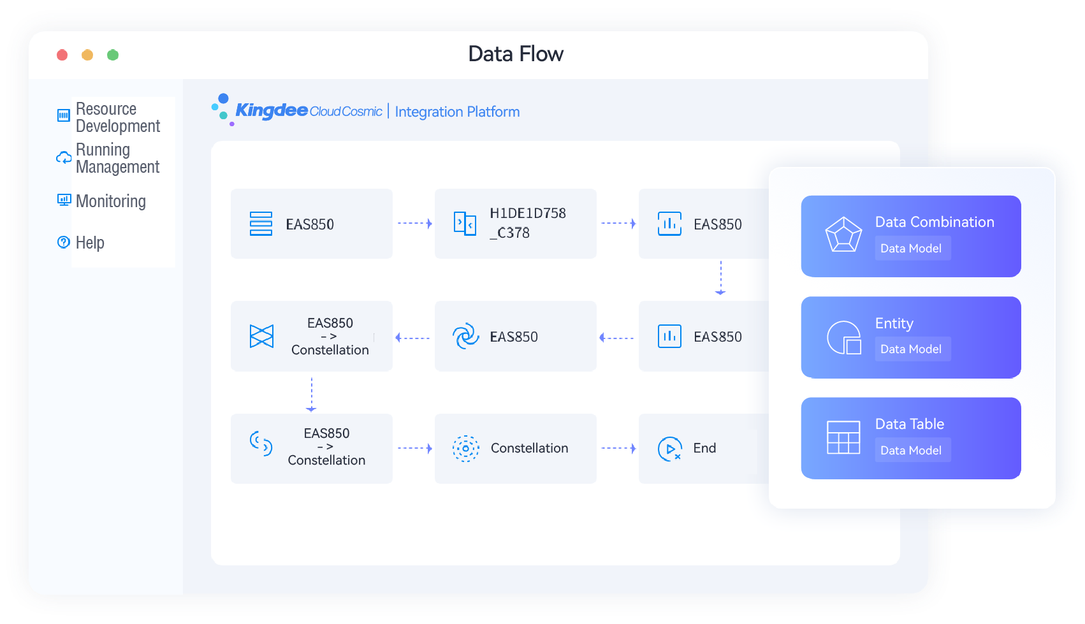The width and height of the screenshot is (1085, 624).
Task: Click the Data Model tag under Data Combination
Action: pos(911,249)
